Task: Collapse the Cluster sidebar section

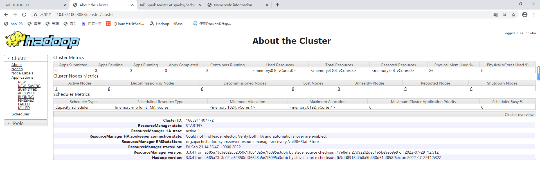Action: tap(26, 58)
